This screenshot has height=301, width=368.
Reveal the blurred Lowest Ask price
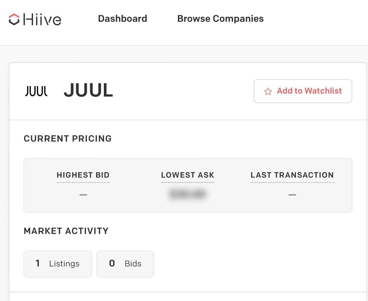click(x=188, y=194)
